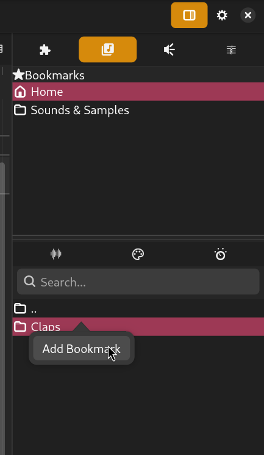Go up via the ".." parent folder

[x=138, y=308]
